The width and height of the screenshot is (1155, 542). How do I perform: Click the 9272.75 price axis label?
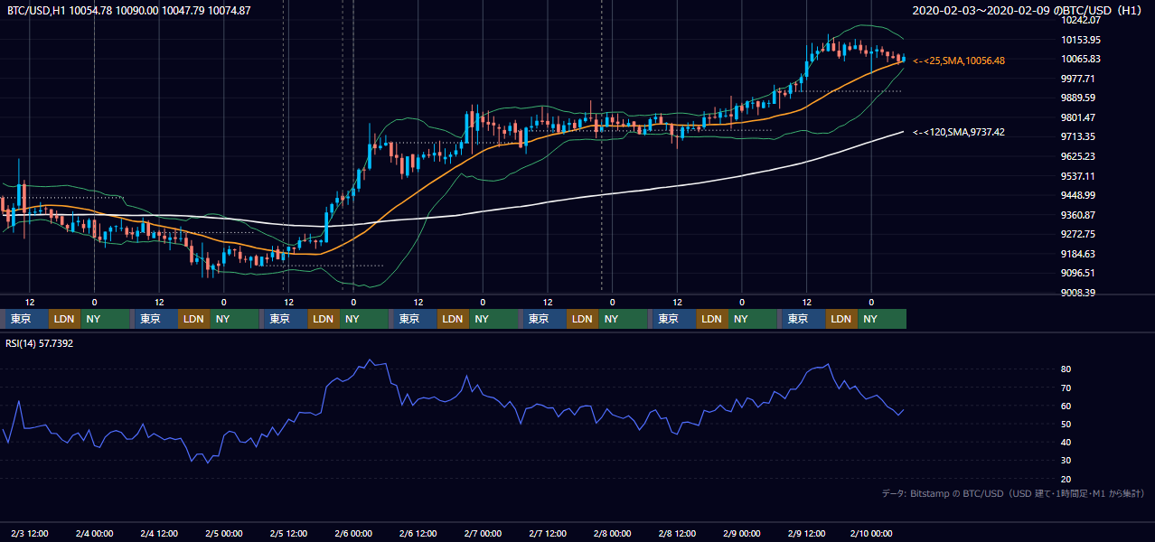pyautogui.click(x=1079, y=234)
